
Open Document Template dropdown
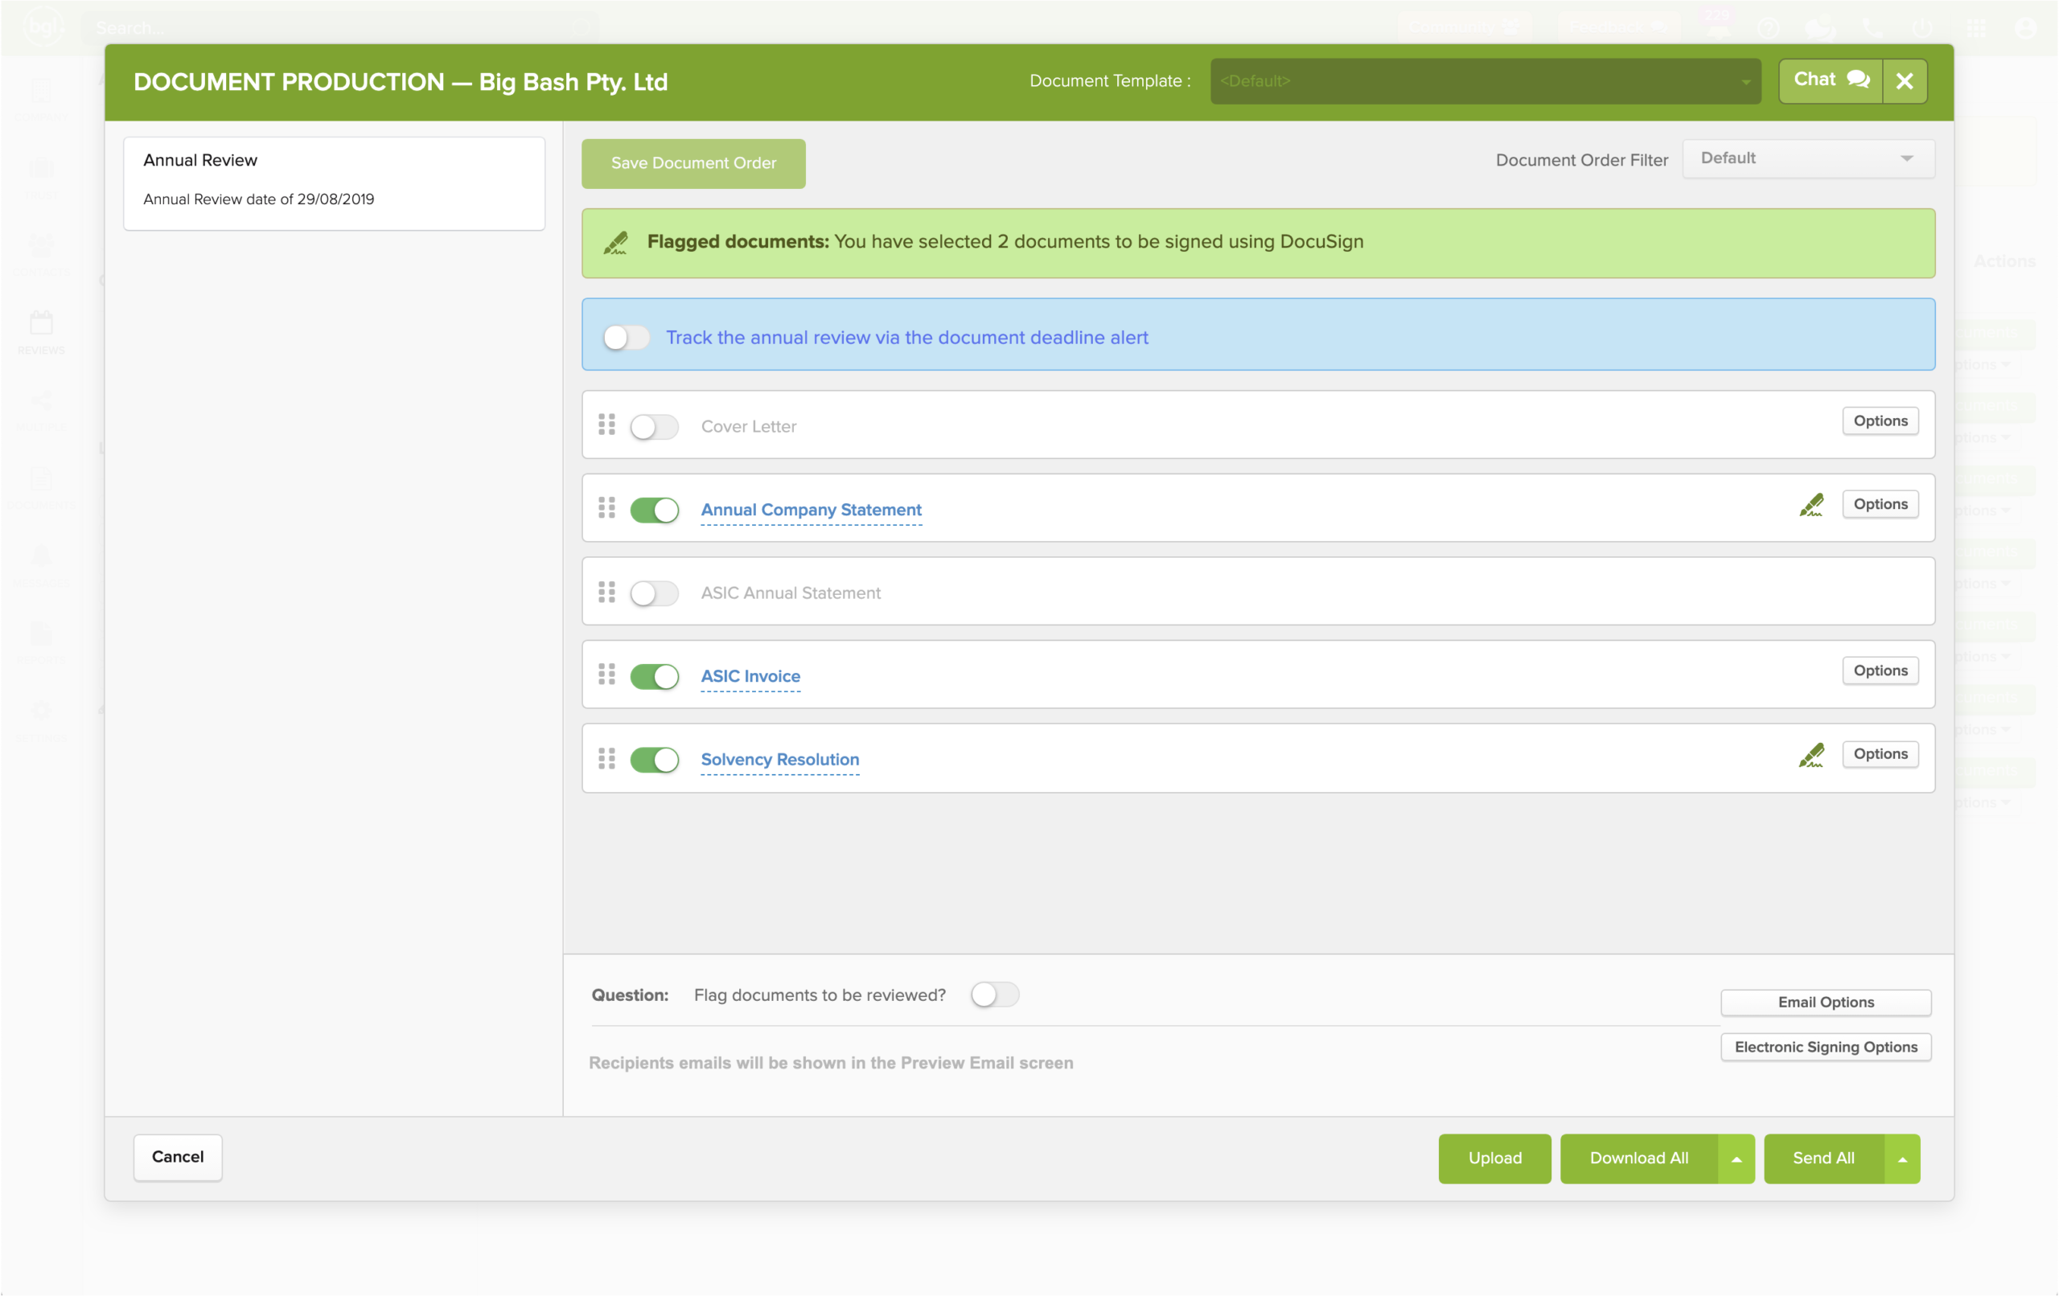pos(1485,81)
